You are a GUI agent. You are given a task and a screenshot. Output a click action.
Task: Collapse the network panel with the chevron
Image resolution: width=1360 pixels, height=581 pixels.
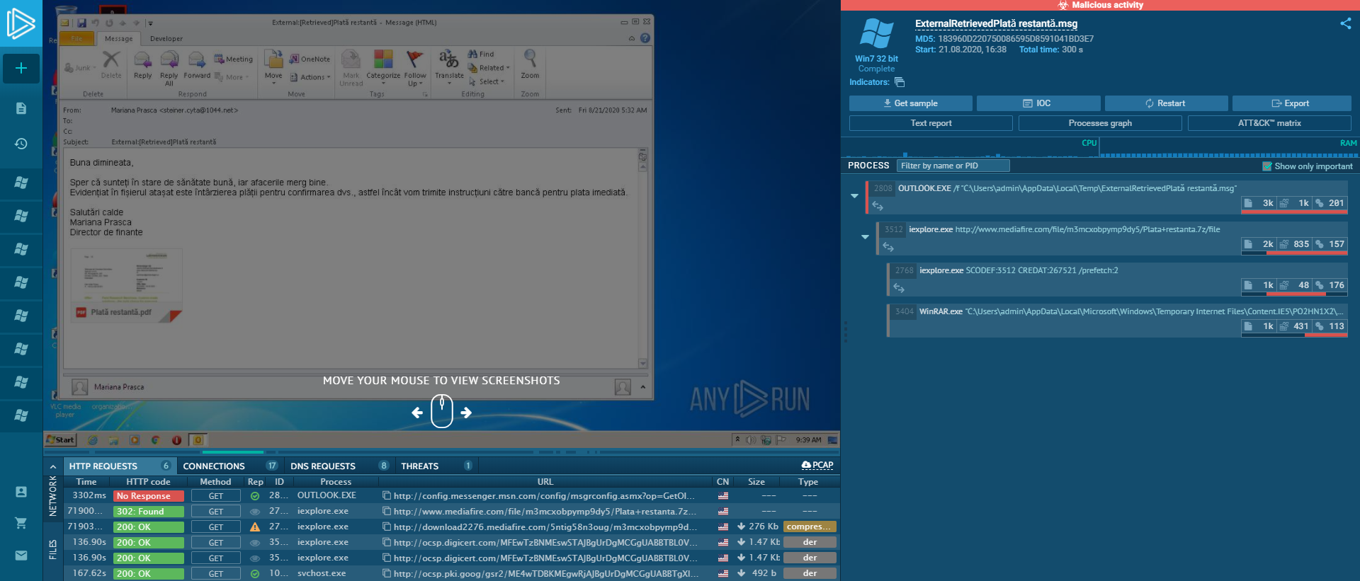pyautogui.click(x=53, y=466)
